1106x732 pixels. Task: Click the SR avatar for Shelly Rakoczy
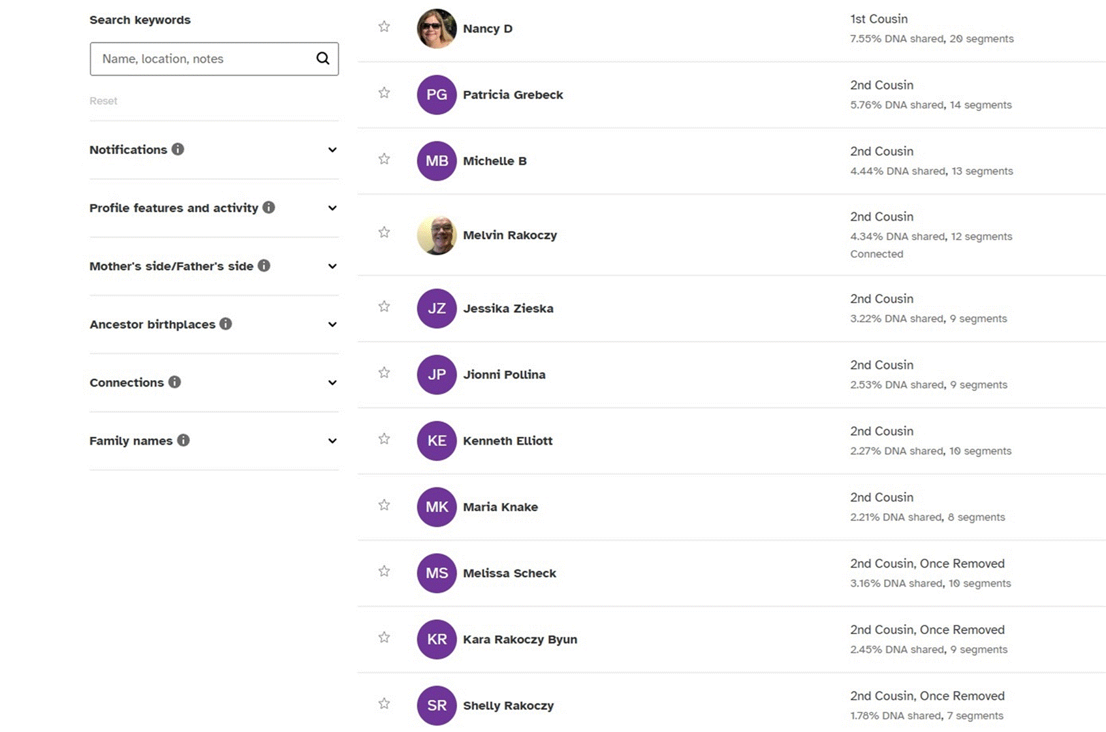coord(437,705)
